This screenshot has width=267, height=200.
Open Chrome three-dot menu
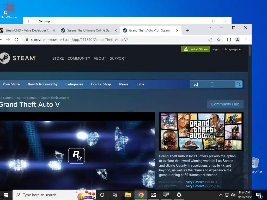(x=246, y=40)
